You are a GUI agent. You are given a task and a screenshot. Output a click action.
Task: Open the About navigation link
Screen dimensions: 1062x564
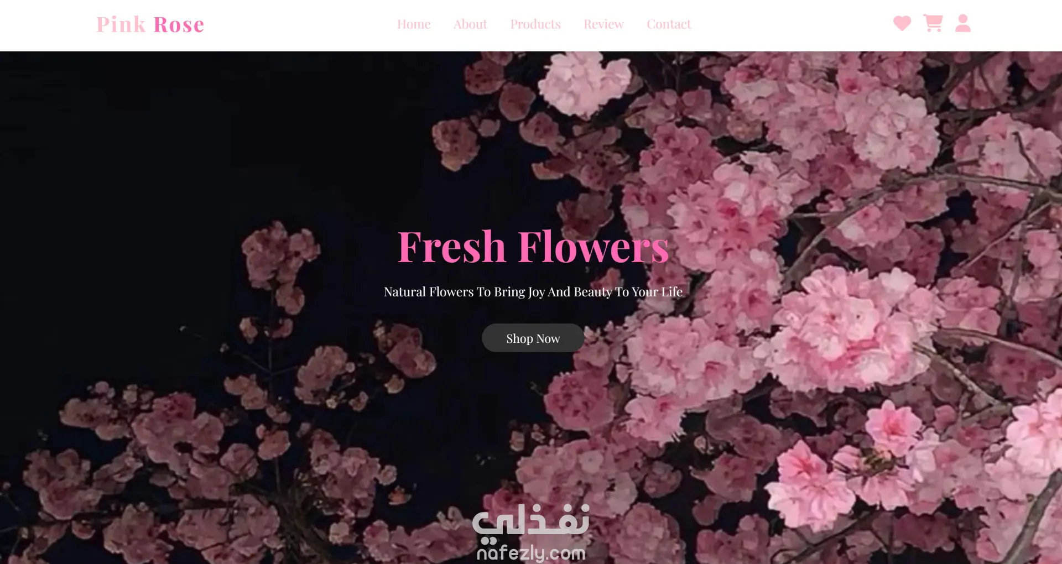(470, 24)
